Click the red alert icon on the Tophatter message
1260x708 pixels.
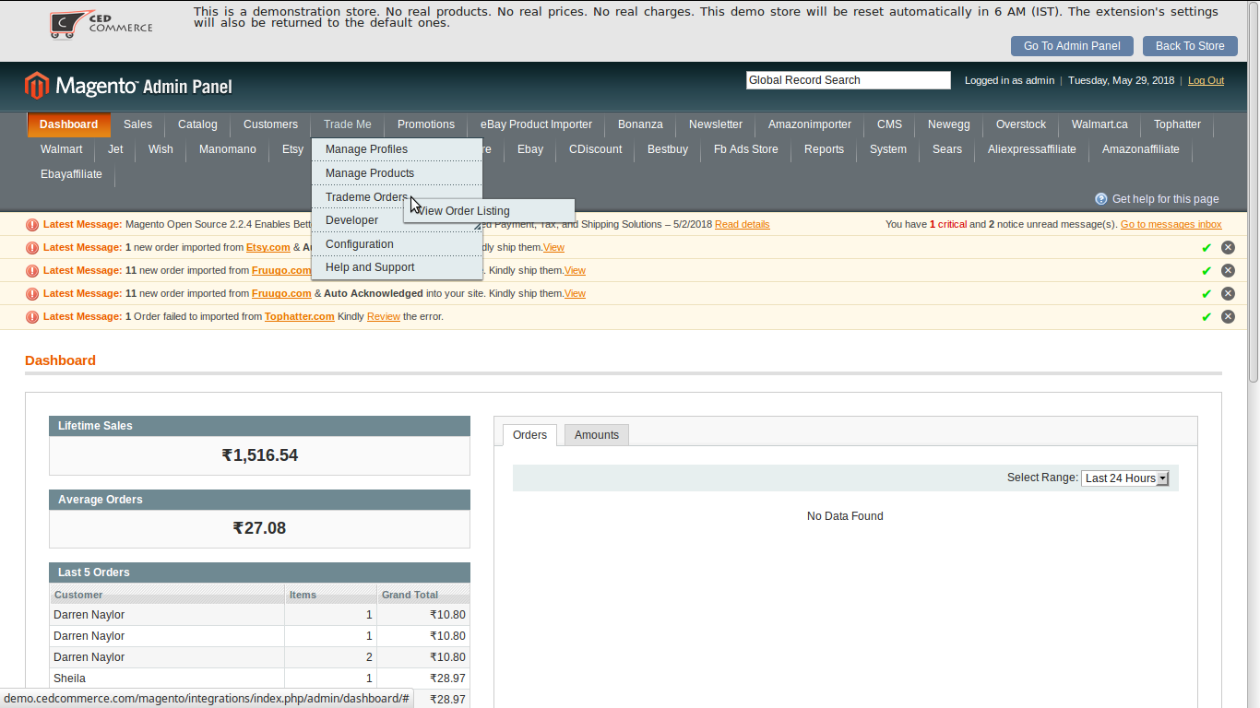pyautogui.click(x=32, y=316)
